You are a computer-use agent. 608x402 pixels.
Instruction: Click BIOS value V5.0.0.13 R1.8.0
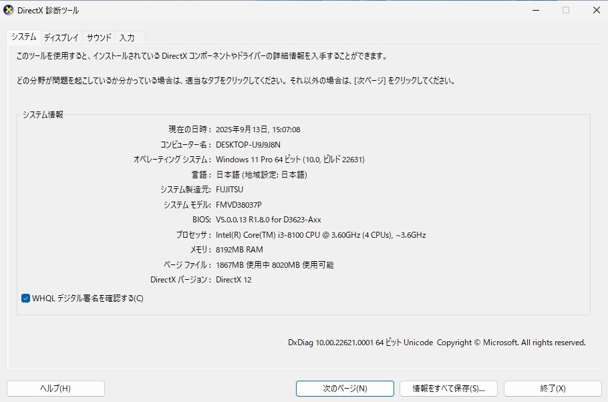pos(269,220)
